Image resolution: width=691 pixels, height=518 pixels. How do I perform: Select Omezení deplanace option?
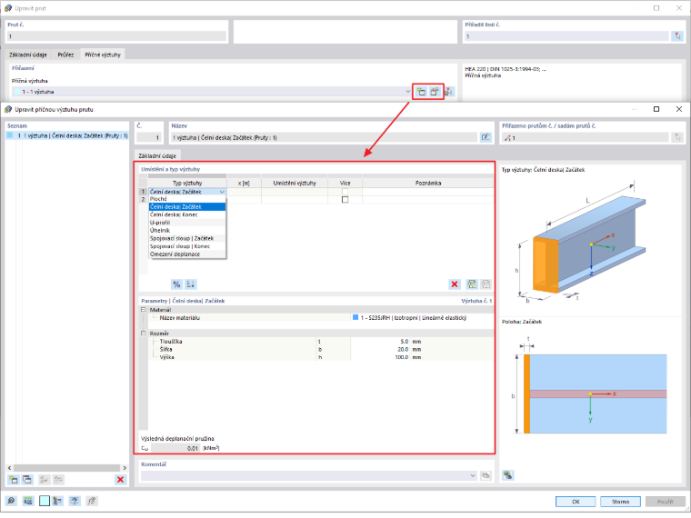pos(187,254)
